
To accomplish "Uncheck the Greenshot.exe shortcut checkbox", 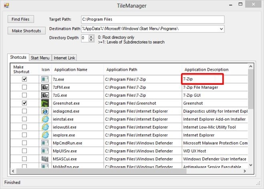I will pyautogui.click(x=24, y=103).
